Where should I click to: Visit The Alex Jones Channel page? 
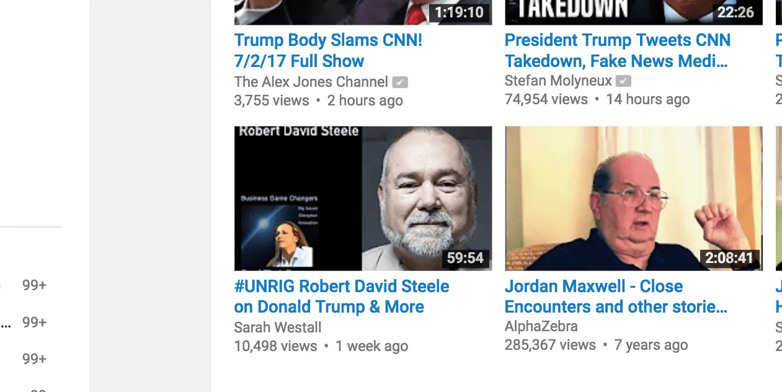pos(311,82)
